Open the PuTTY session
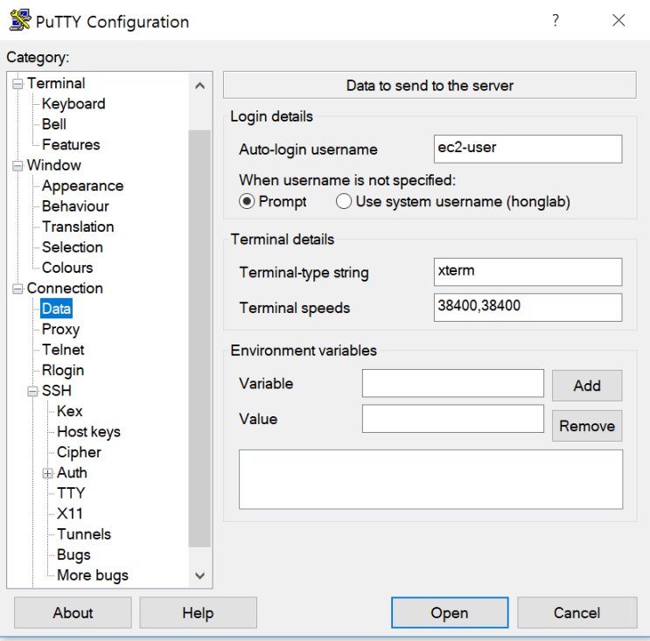The width and height of the screenshot is (650, 641). (x=450, y=613)
